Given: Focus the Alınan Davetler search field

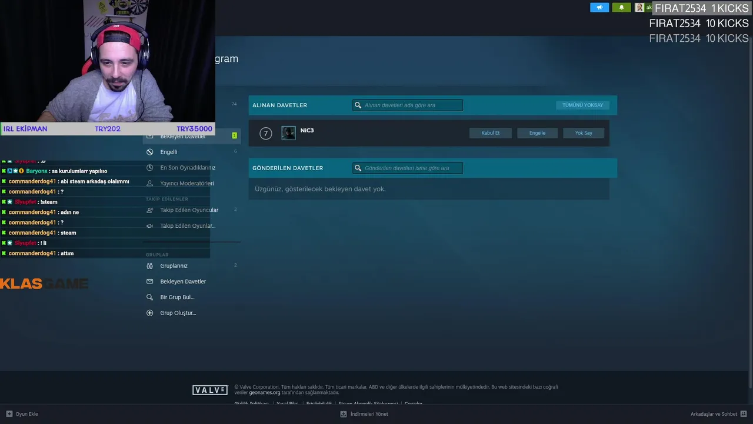Looking at the screenshot, I should click(x=408, y=105).
